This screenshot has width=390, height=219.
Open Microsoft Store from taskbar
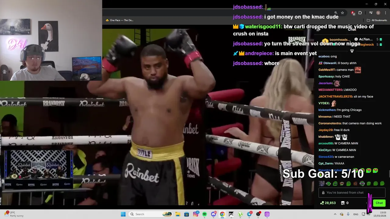tap(186, 214)
